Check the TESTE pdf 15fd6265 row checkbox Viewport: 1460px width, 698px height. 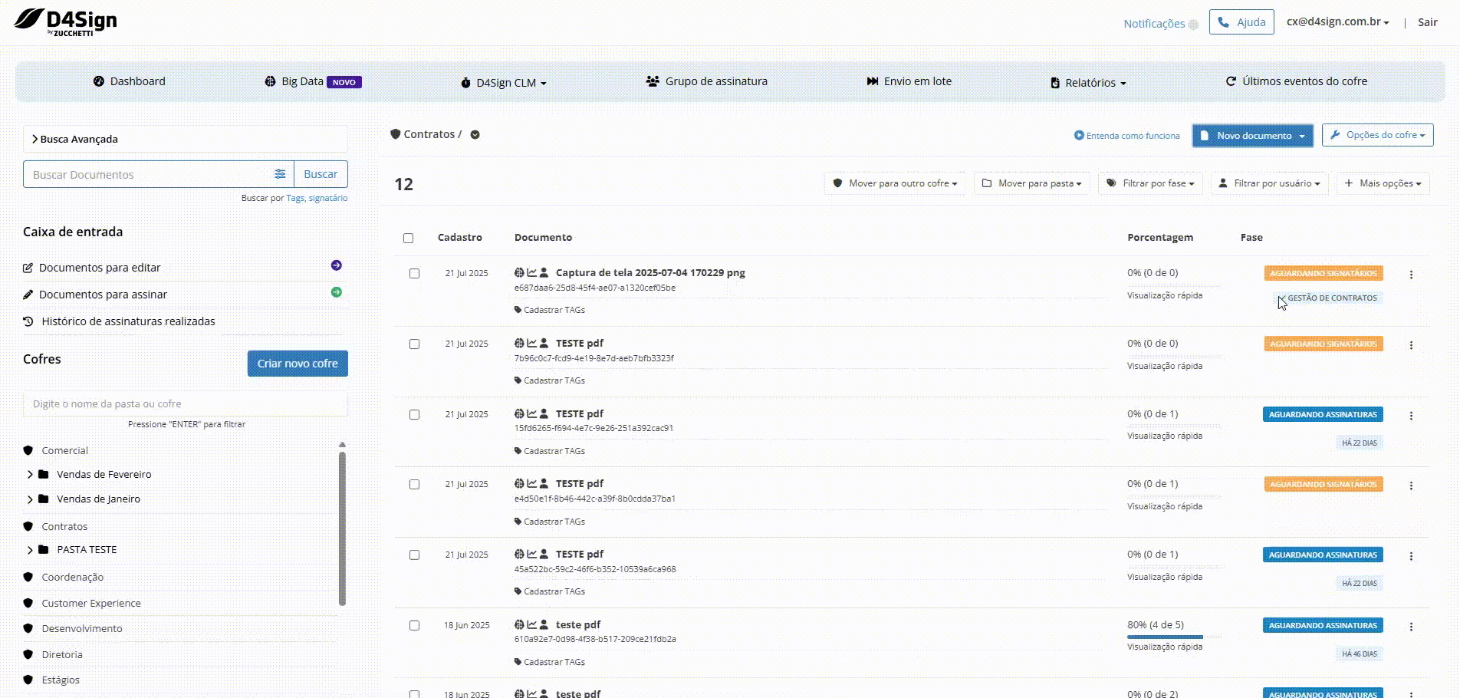click(414, 414)
